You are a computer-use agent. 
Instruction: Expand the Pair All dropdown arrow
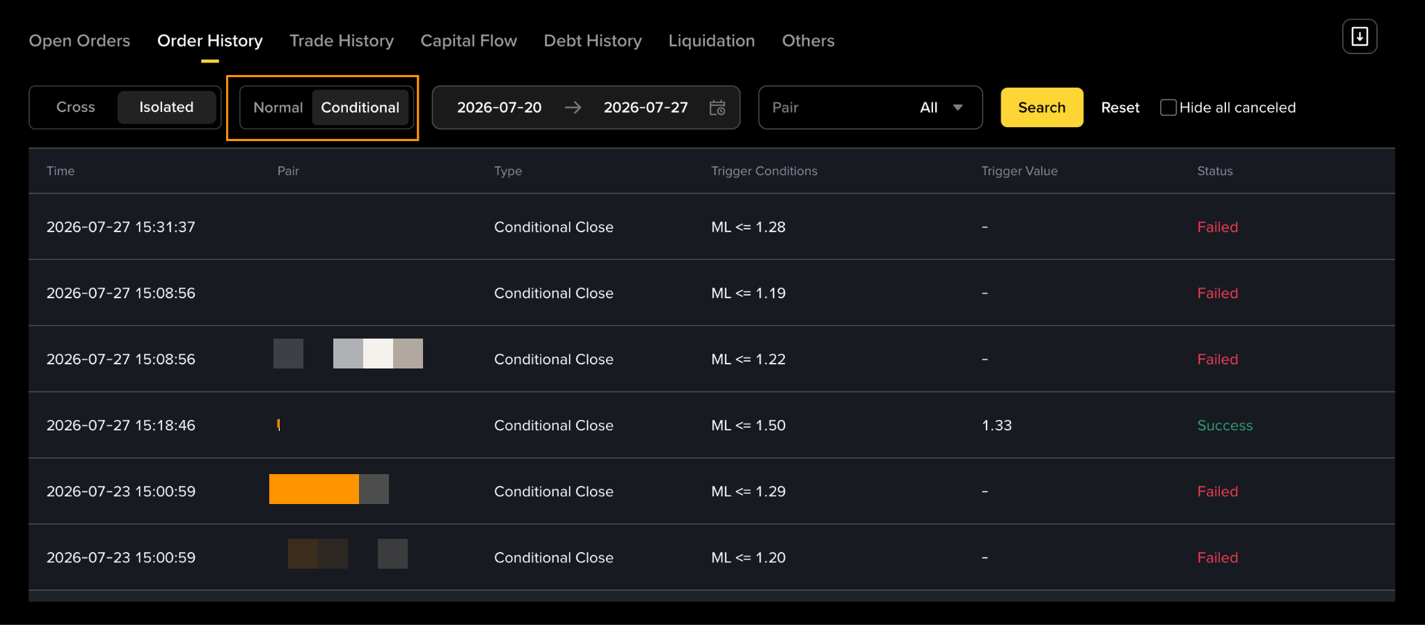[x=958, y=108]
